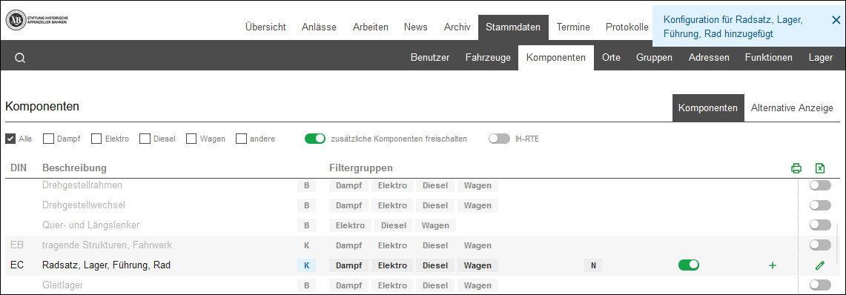Select the Stammdaten menu
Viewport: 846px width, 295px height.
point(513,27)
